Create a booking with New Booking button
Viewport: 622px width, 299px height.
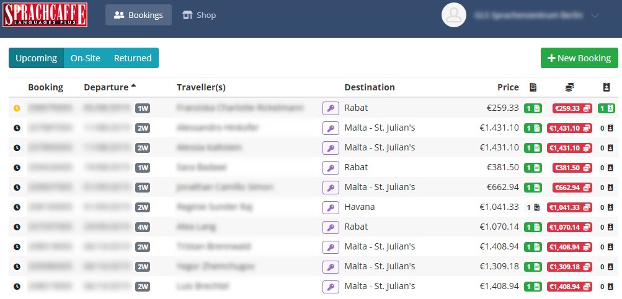click(x=579, y=58)
